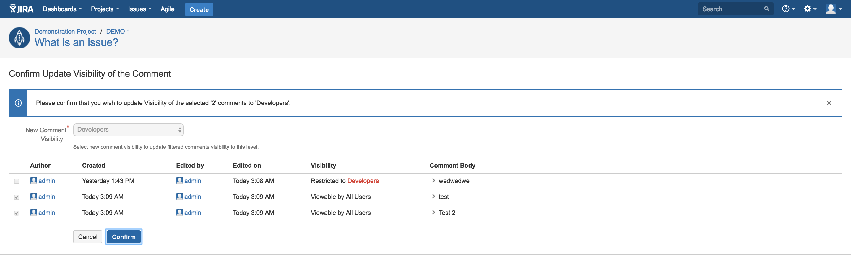
Task: Click the Cancel button
Action: 87,236
